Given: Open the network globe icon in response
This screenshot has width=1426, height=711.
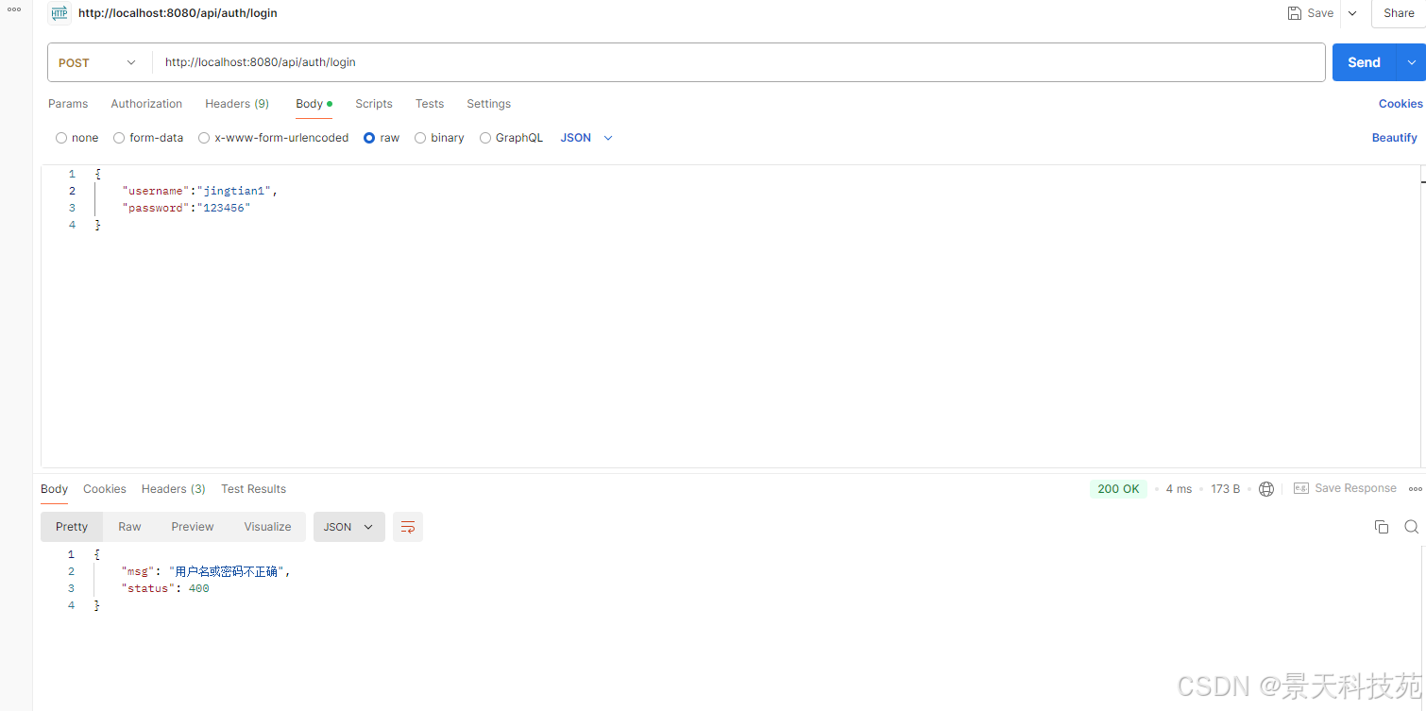Looking at the screenshot, I should 1266,489.
